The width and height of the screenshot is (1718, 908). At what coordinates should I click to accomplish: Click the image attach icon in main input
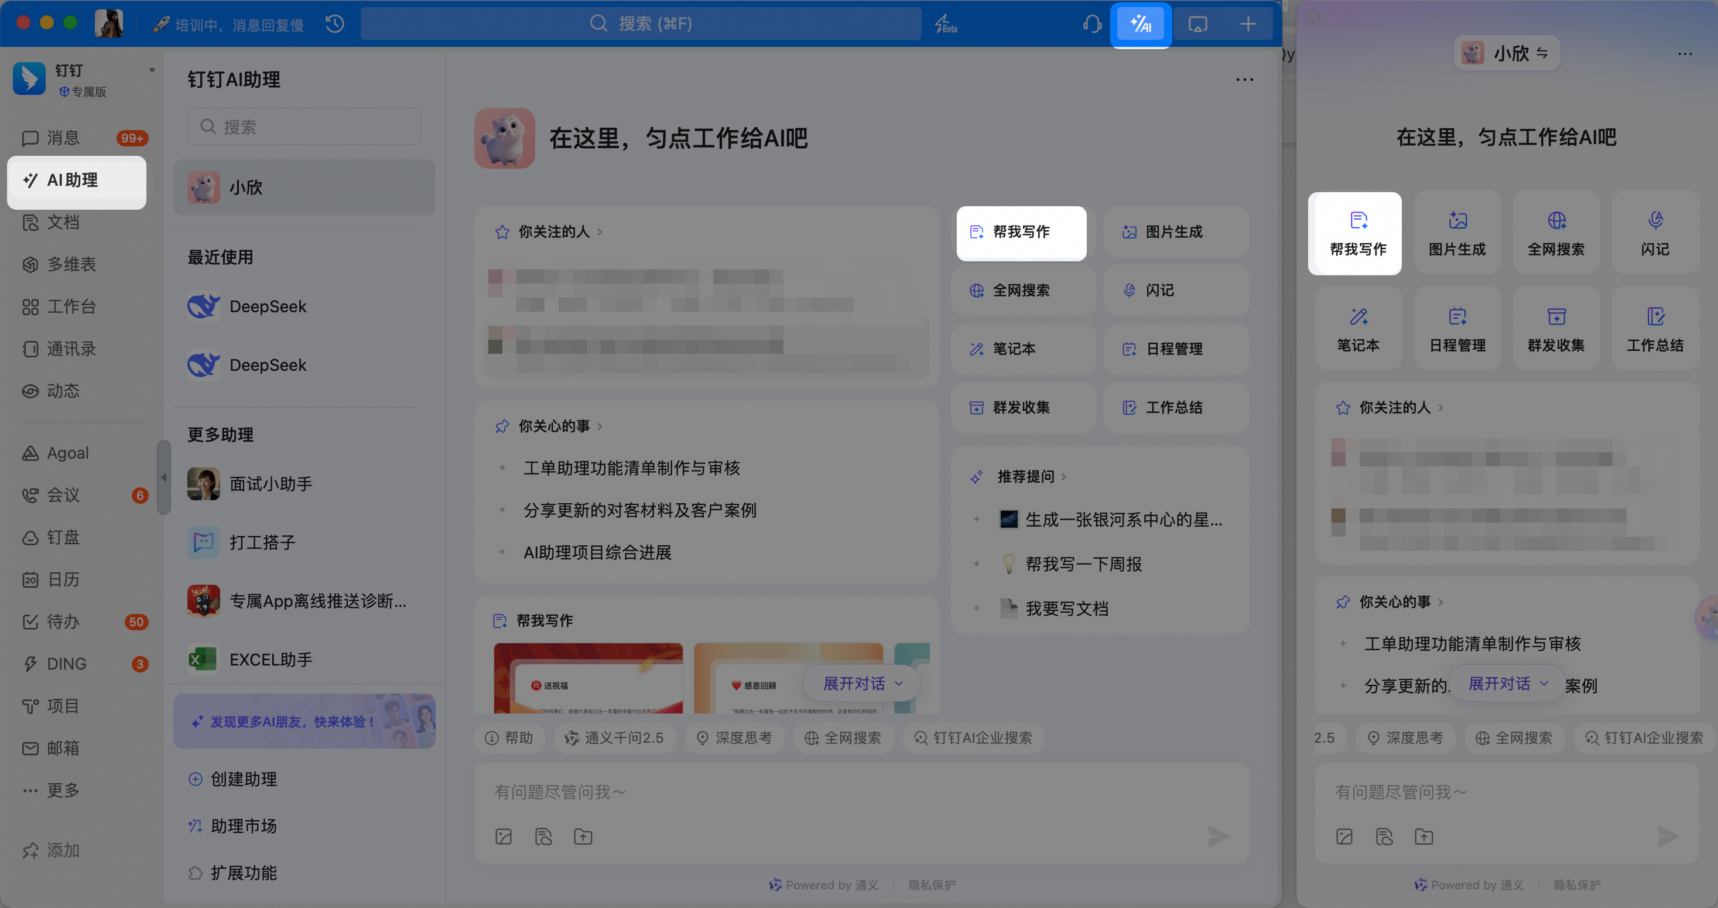click(x=504, y=837)
